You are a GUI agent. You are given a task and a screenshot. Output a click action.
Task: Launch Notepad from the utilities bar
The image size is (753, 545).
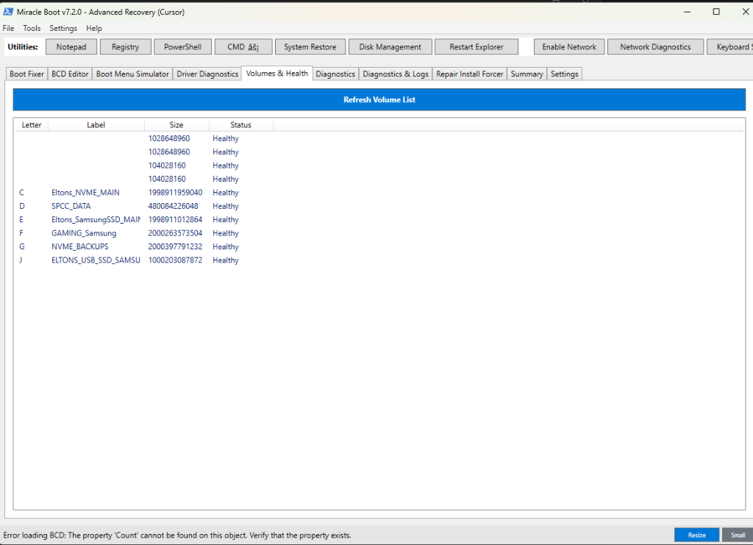click(x=71, y=47)
